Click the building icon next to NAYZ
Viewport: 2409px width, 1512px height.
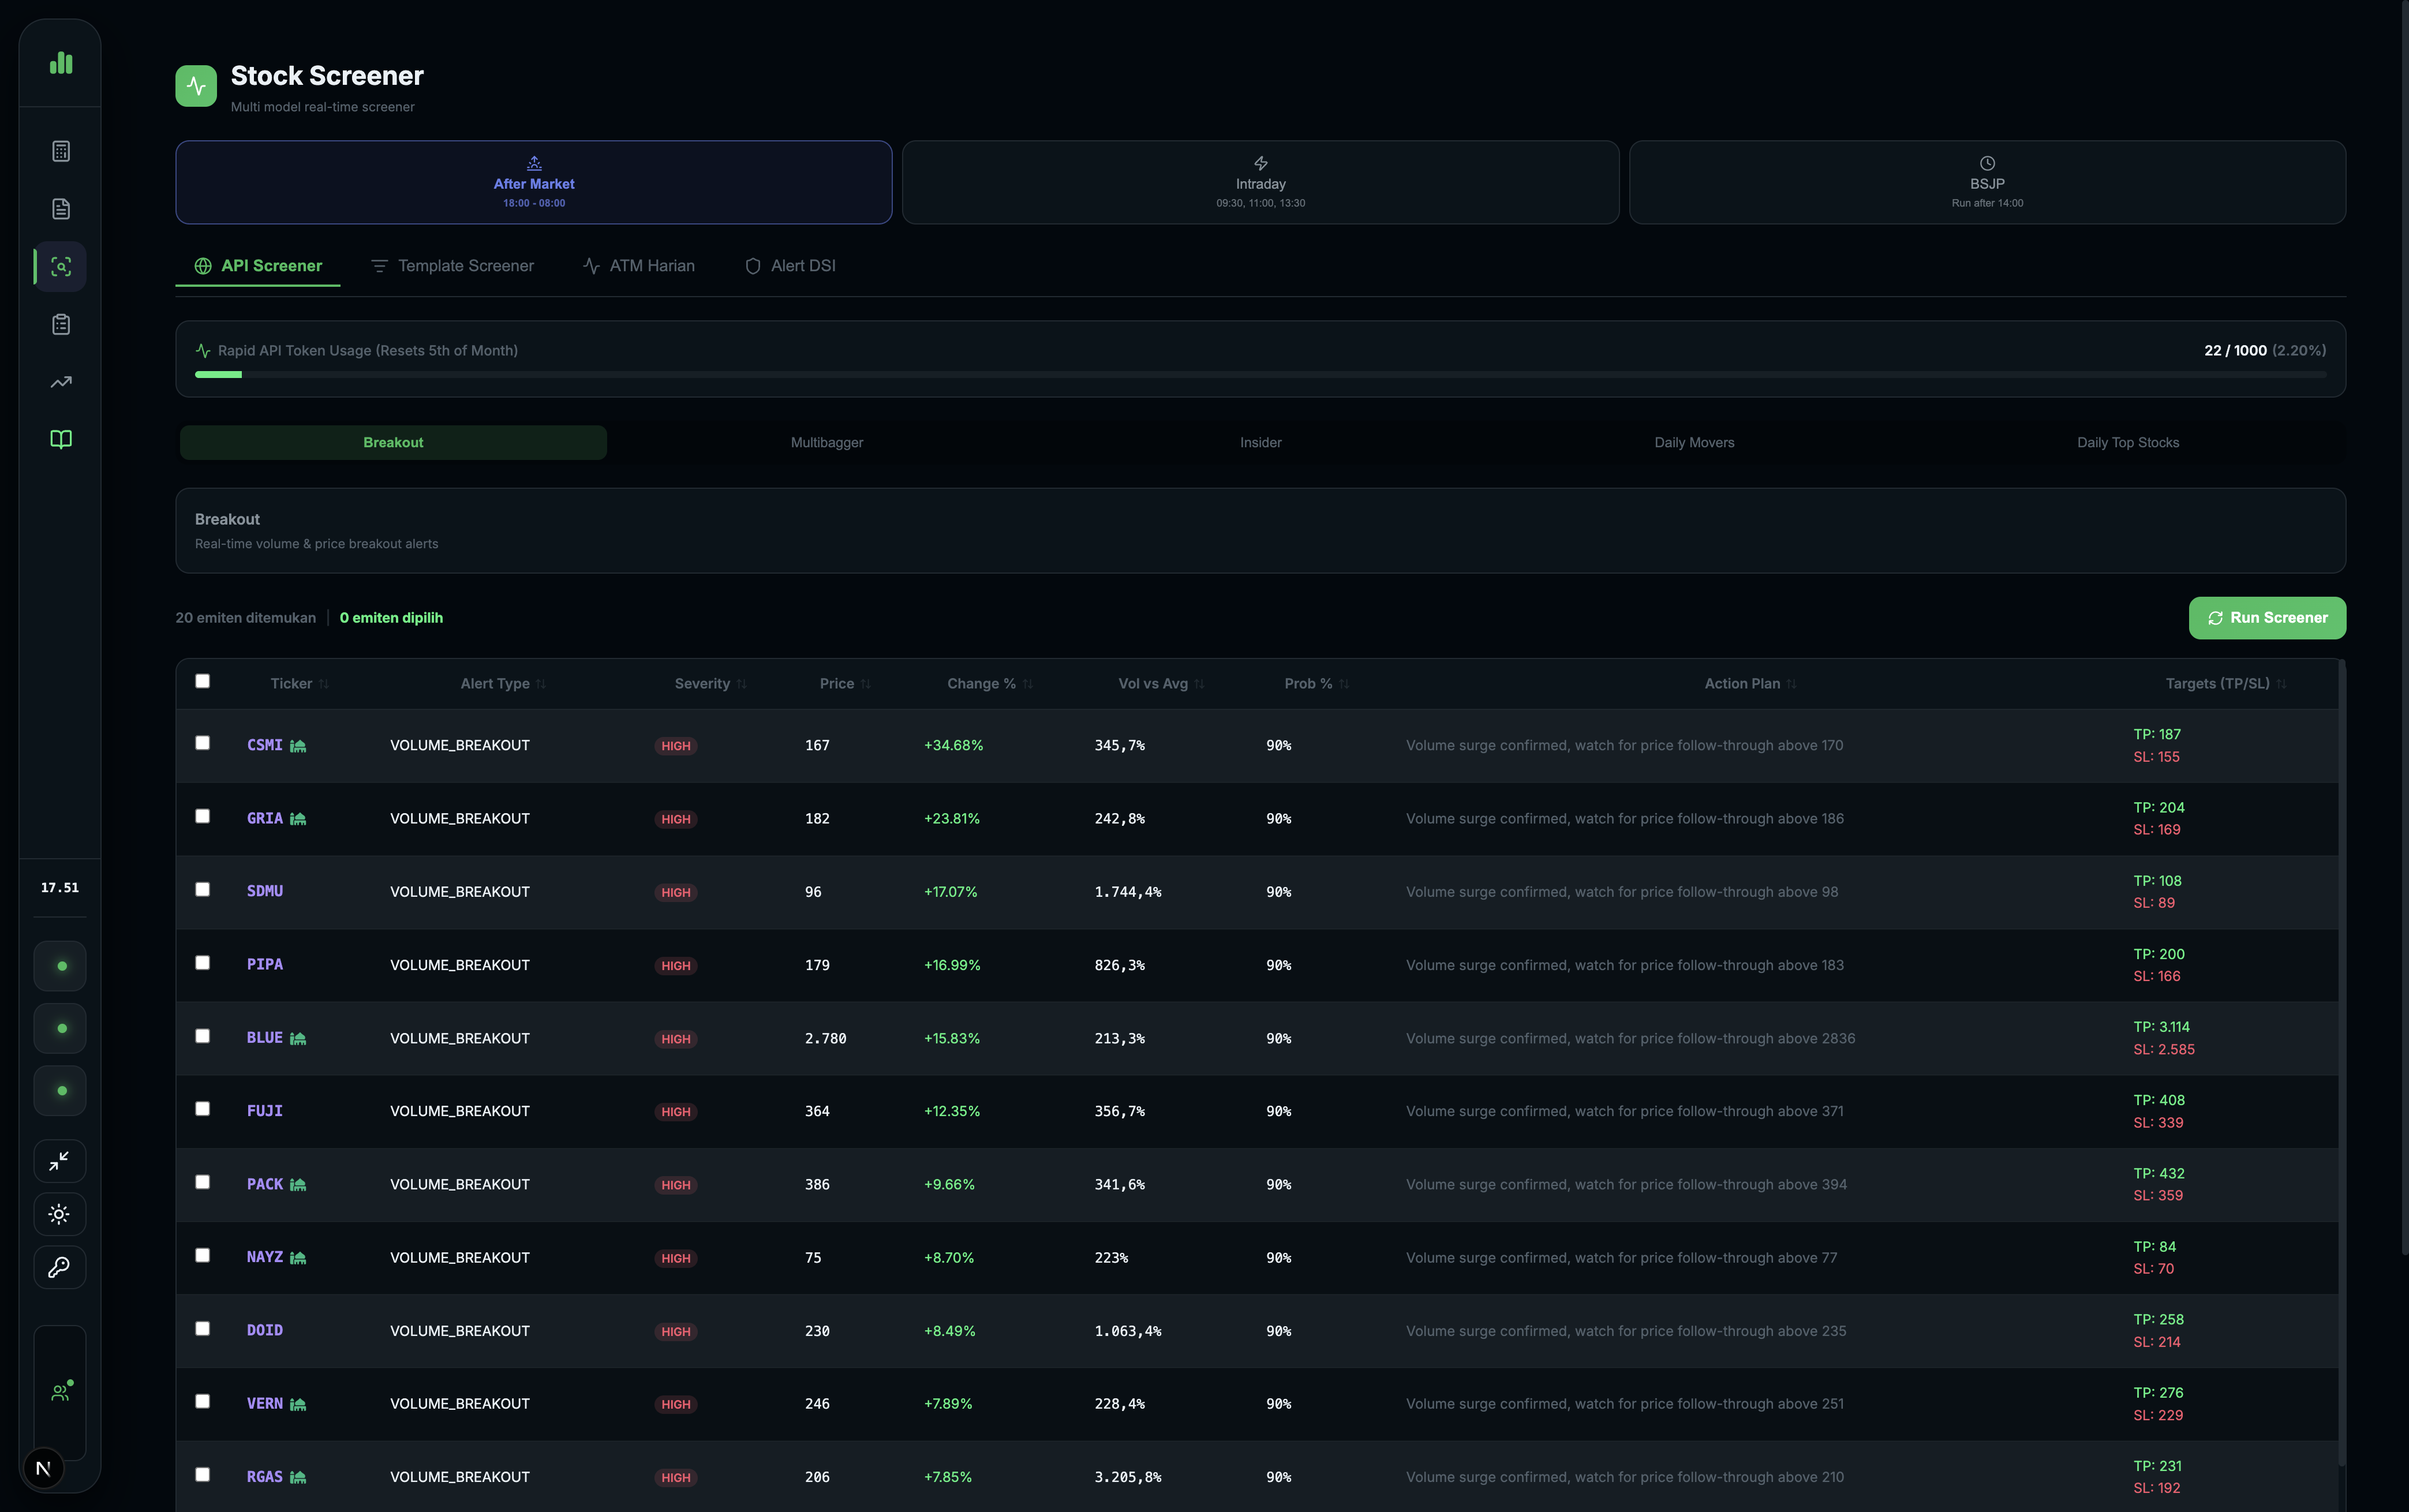point(298,1258)
